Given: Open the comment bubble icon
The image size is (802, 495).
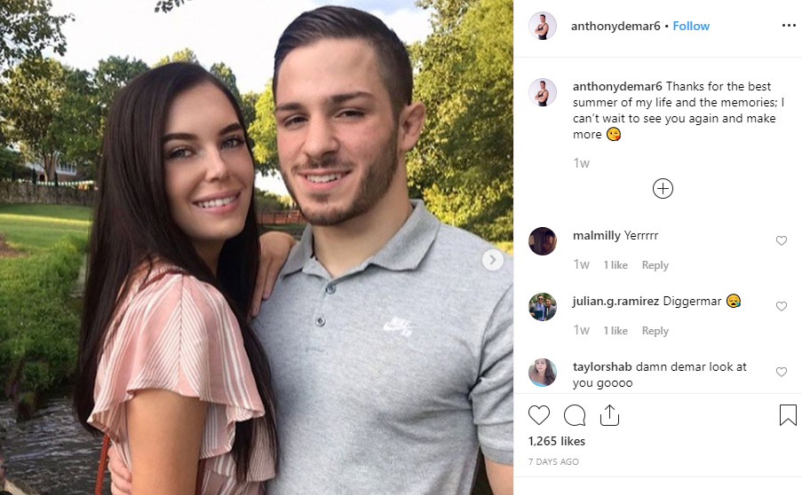Looking at the screenshot, I should (575, 415).
